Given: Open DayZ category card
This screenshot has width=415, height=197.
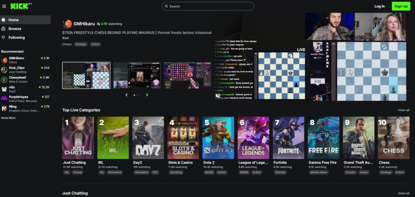Looking at the screenshot, I should [x=148, y=138].
